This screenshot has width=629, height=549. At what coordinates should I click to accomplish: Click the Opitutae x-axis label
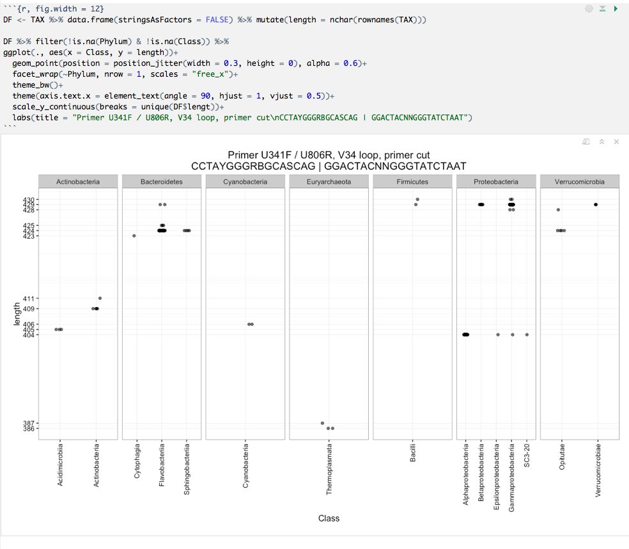click(562, 457)
